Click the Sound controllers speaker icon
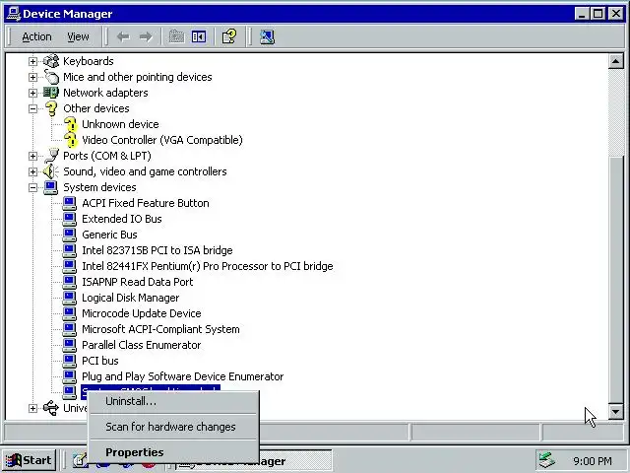This screenshot has width=630, height=473. (x=51, y=171)
